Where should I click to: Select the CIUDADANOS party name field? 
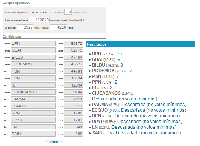click(x=33, y=92)
